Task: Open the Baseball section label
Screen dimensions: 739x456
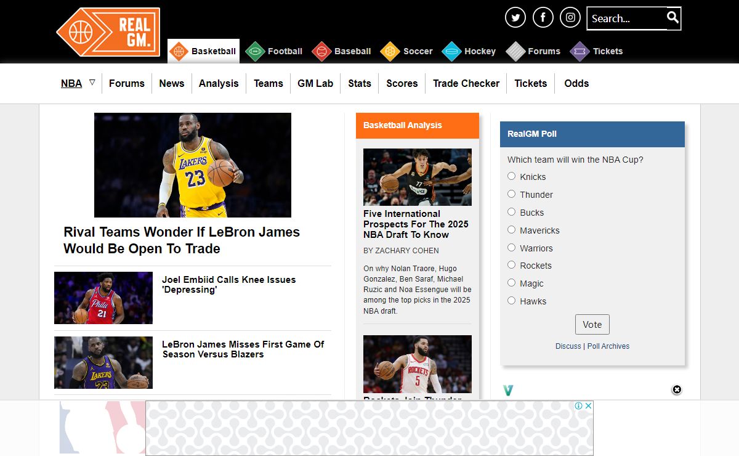Action: [x=353, y=51]
